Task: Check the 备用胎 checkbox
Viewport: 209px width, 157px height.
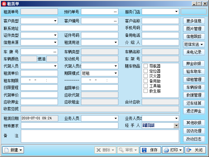Action: click(x=145, y=81)
